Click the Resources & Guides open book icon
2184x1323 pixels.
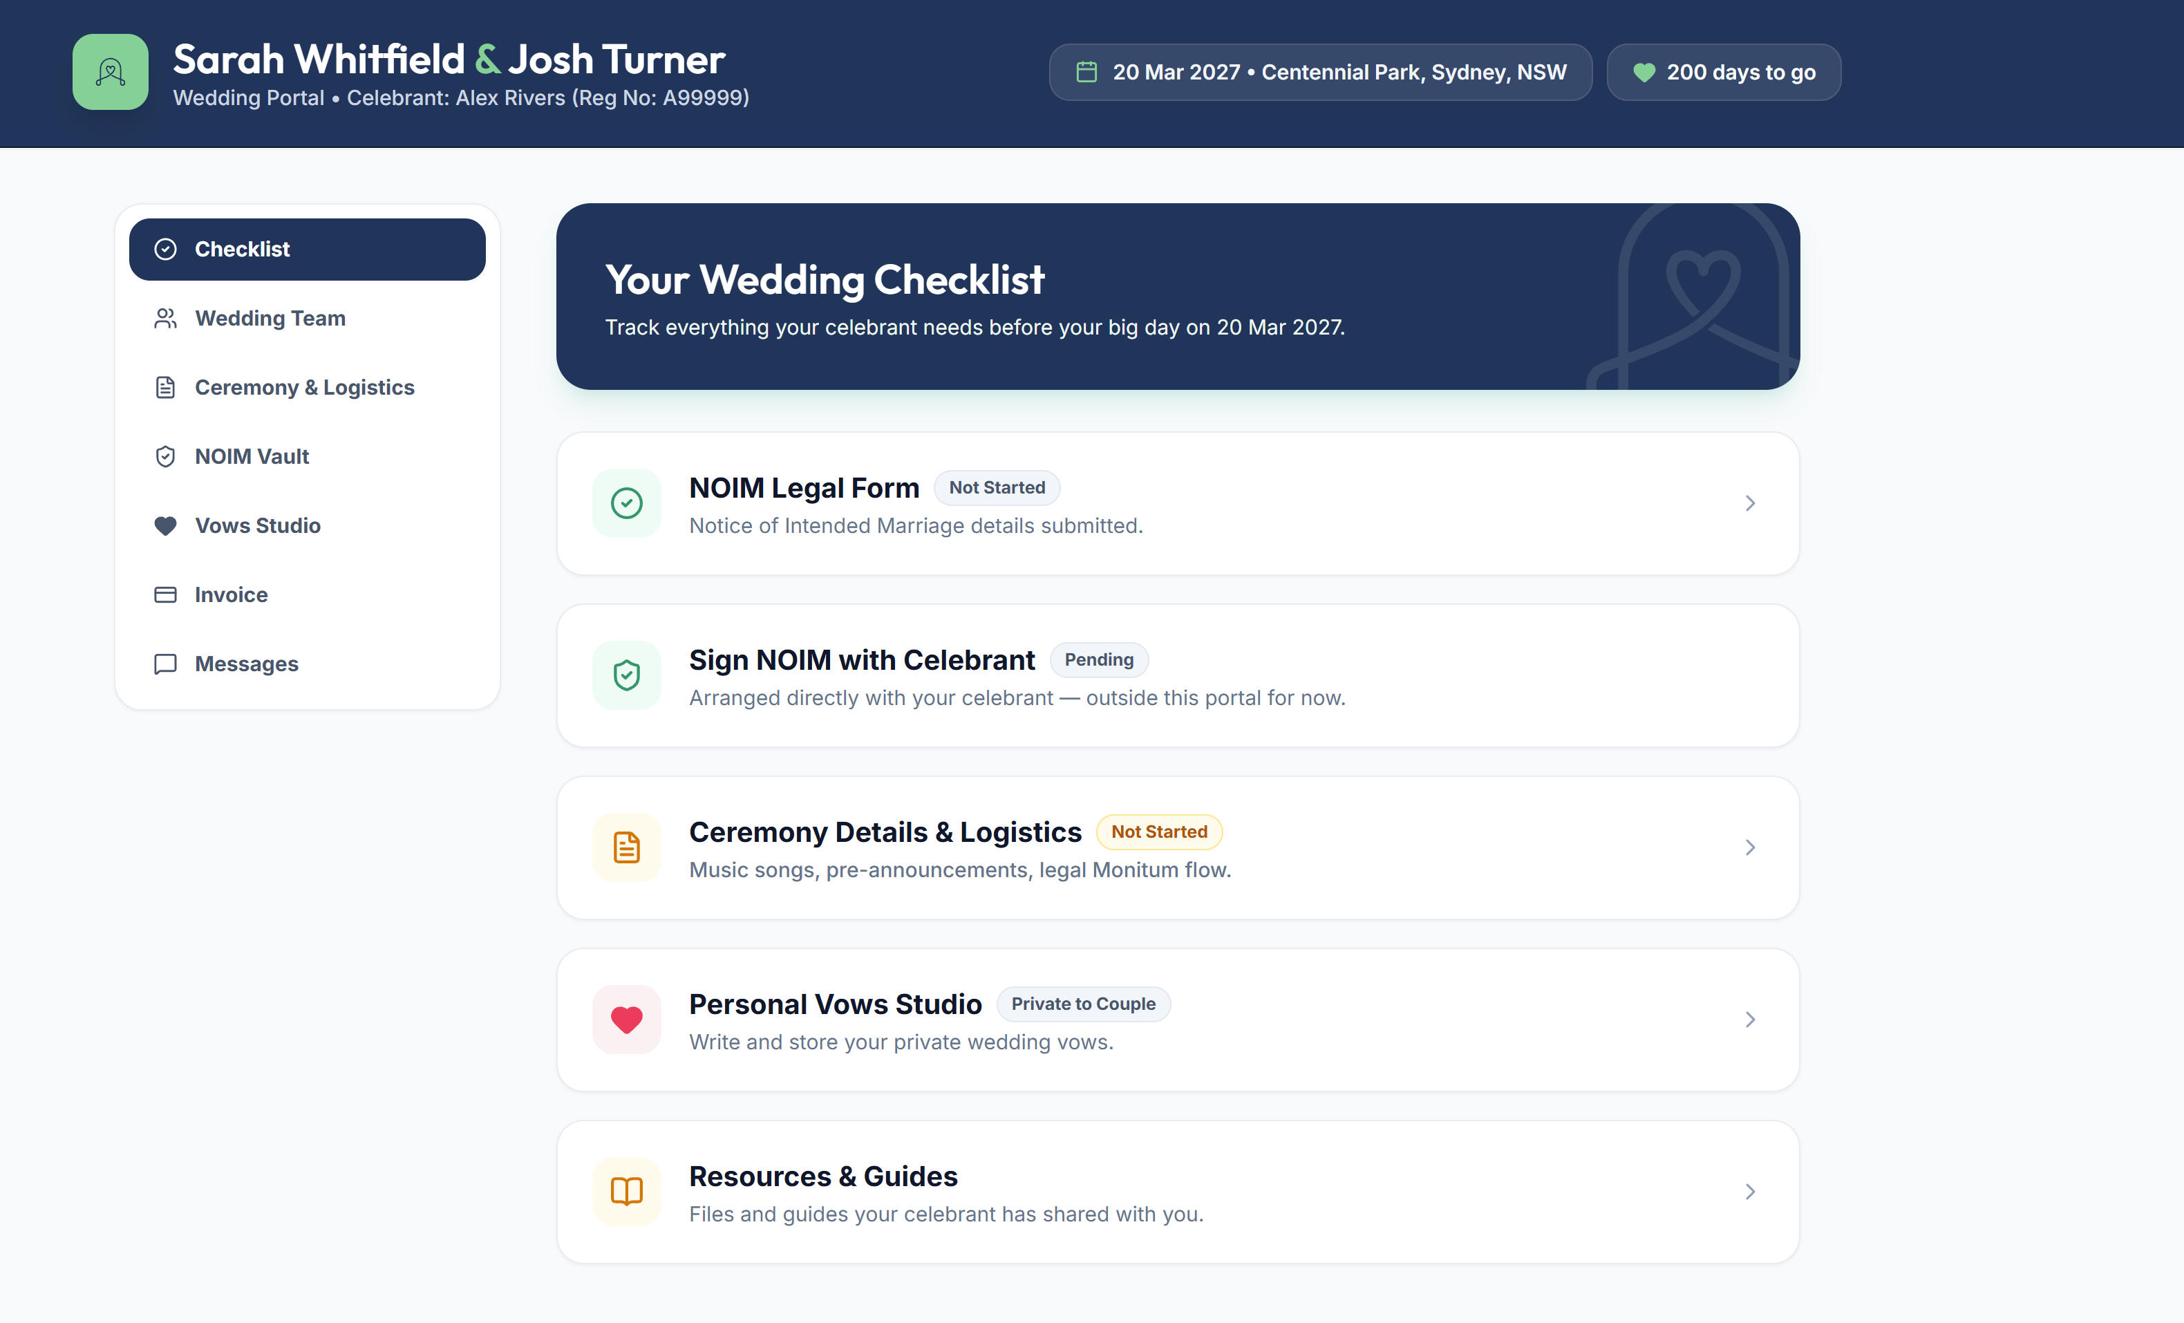627,1192
